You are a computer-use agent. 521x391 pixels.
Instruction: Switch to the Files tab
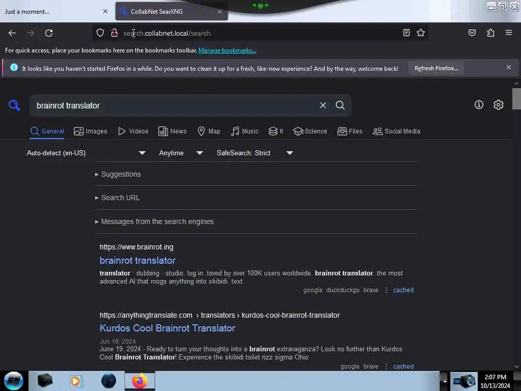pos(350,131)
